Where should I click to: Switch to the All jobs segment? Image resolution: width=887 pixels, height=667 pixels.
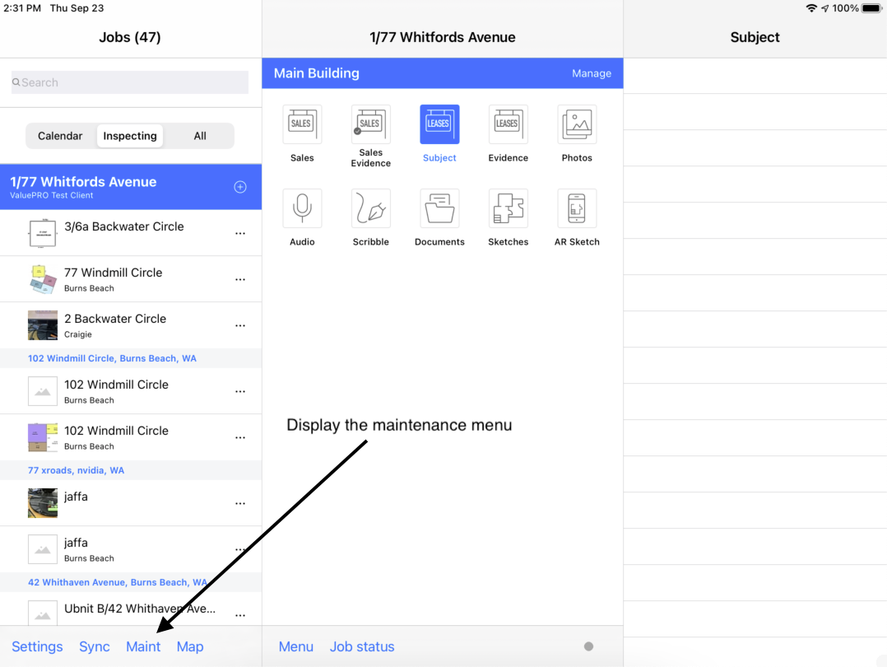pyautogui.click(x=200, y=136)
